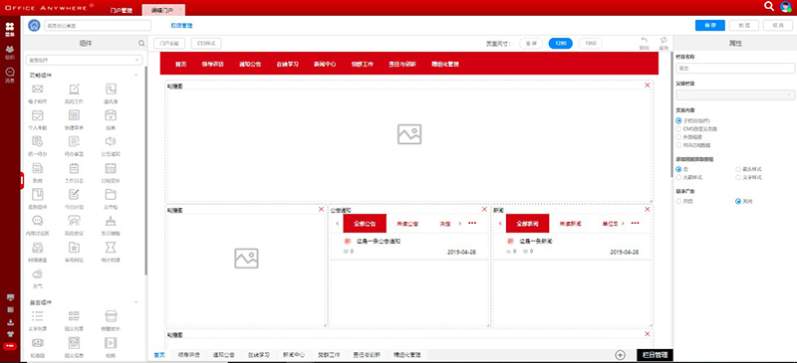Click the text list (文字列表) component icon
Screen dimensions: 797x363
coord(38,316)
